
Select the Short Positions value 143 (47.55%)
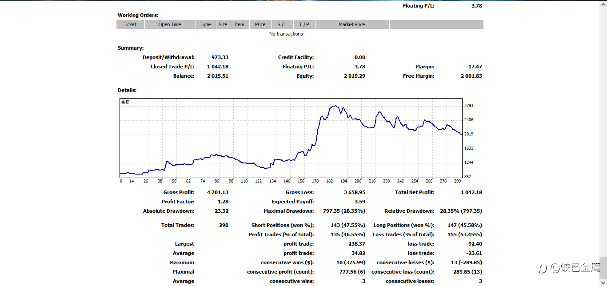coord(348,225)
